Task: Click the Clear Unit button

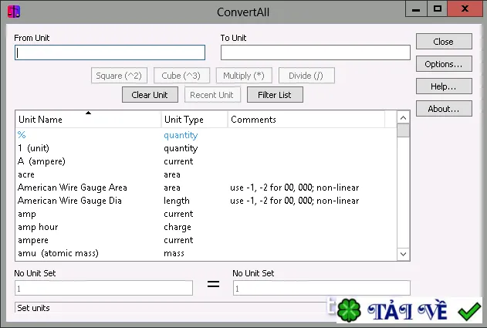Action: [150, 95]
